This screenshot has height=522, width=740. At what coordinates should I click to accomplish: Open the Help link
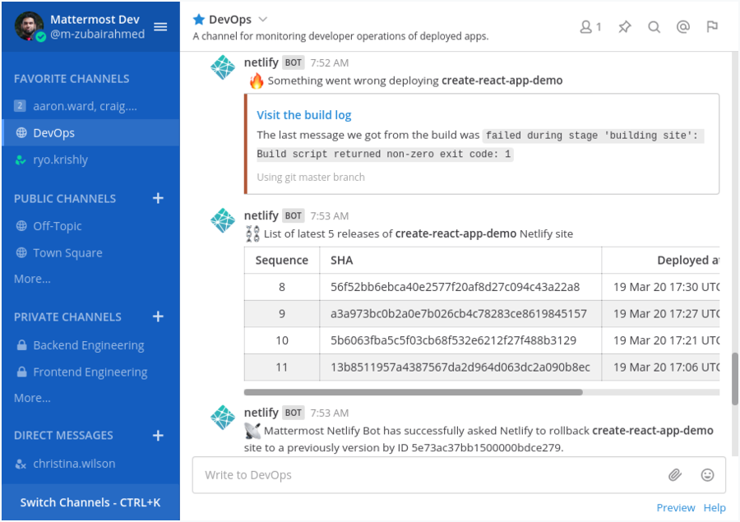(x=715, y=508)
